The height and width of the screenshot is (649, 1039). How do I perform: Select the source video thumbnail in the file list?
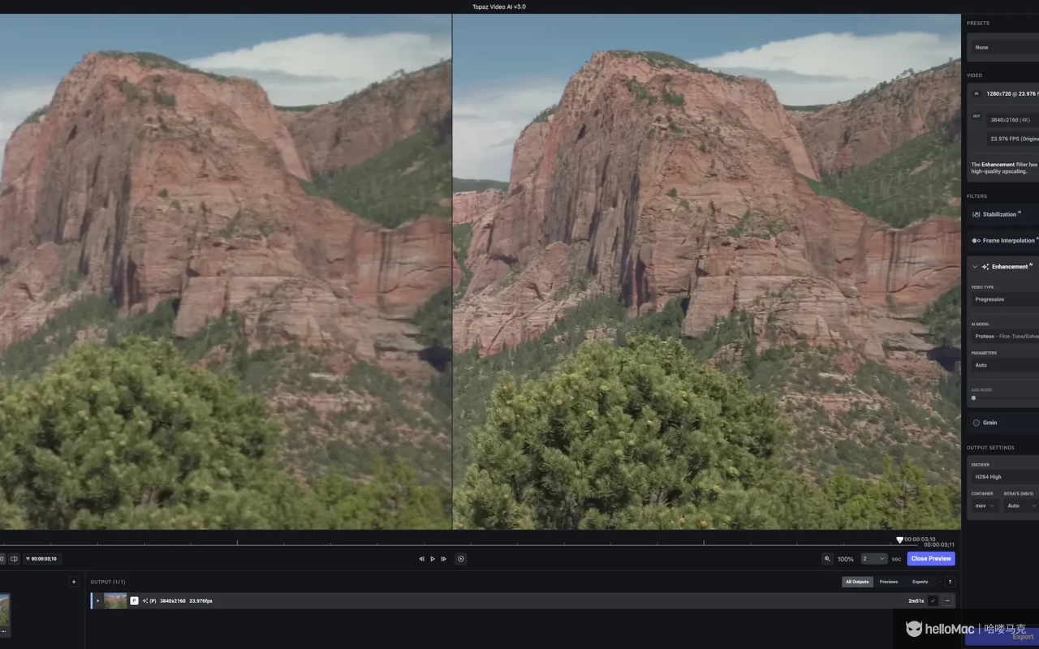4,610
